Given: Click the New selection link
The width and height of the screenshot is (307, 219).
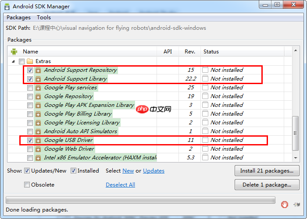Looking at the screenshot, I should coord(128,171).
